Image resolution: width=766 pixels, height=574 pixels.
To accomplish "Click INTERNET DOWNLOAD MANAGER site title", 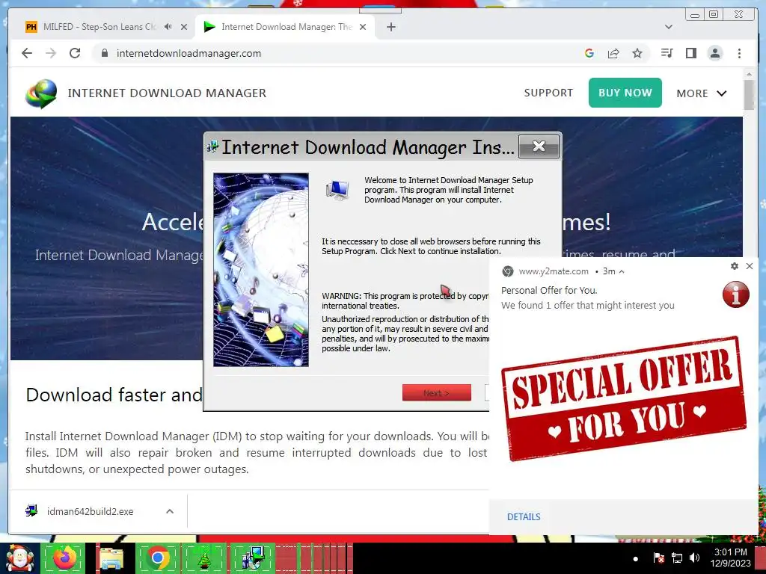I will [x=167, y=93].
